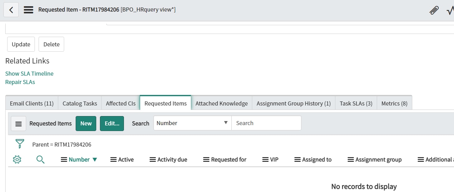Image resolution: width=454 pixels, height=192 pixels.
Task: Click the list search magnifier icon
Action: (x=40, y=159)
